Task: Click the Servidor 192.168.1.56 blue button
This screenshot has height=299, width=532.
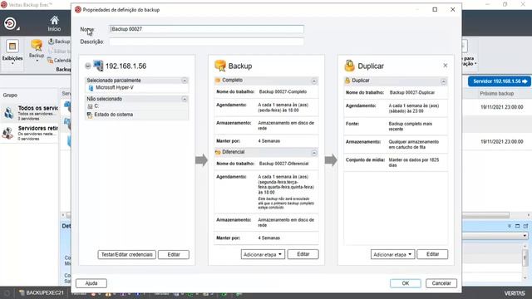Action: pyautogui.click(x=500, y=81)
